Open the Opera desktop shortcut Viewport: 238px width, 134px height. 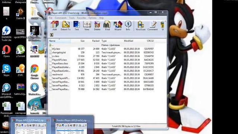pyautogui.click(x=6, y=51)
